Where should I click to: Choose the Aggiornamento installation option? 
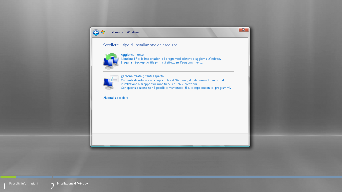168,61
